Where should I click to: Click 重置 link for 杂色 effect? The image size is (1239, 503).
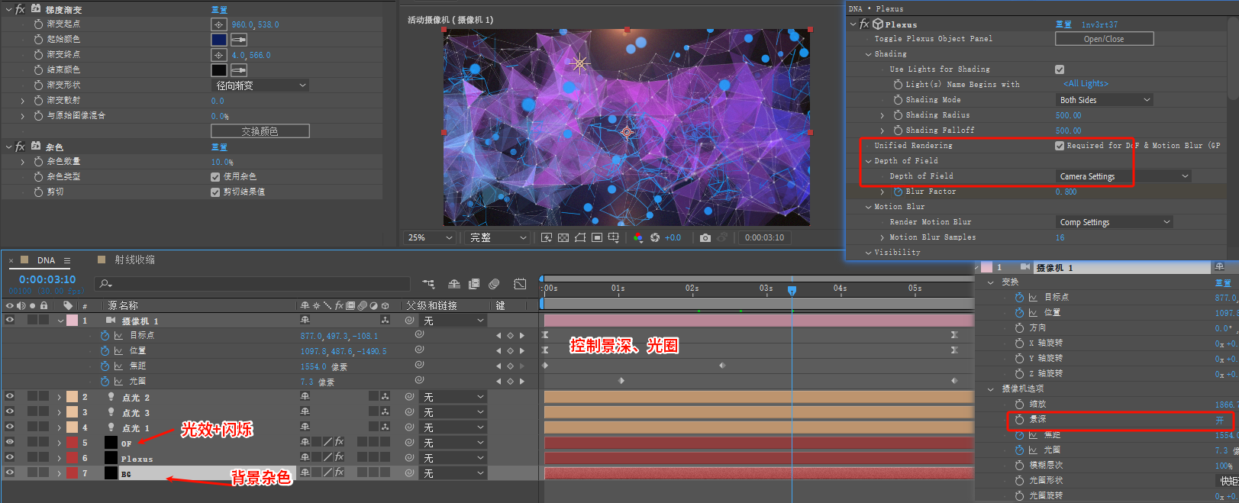(x=219, y=147)
